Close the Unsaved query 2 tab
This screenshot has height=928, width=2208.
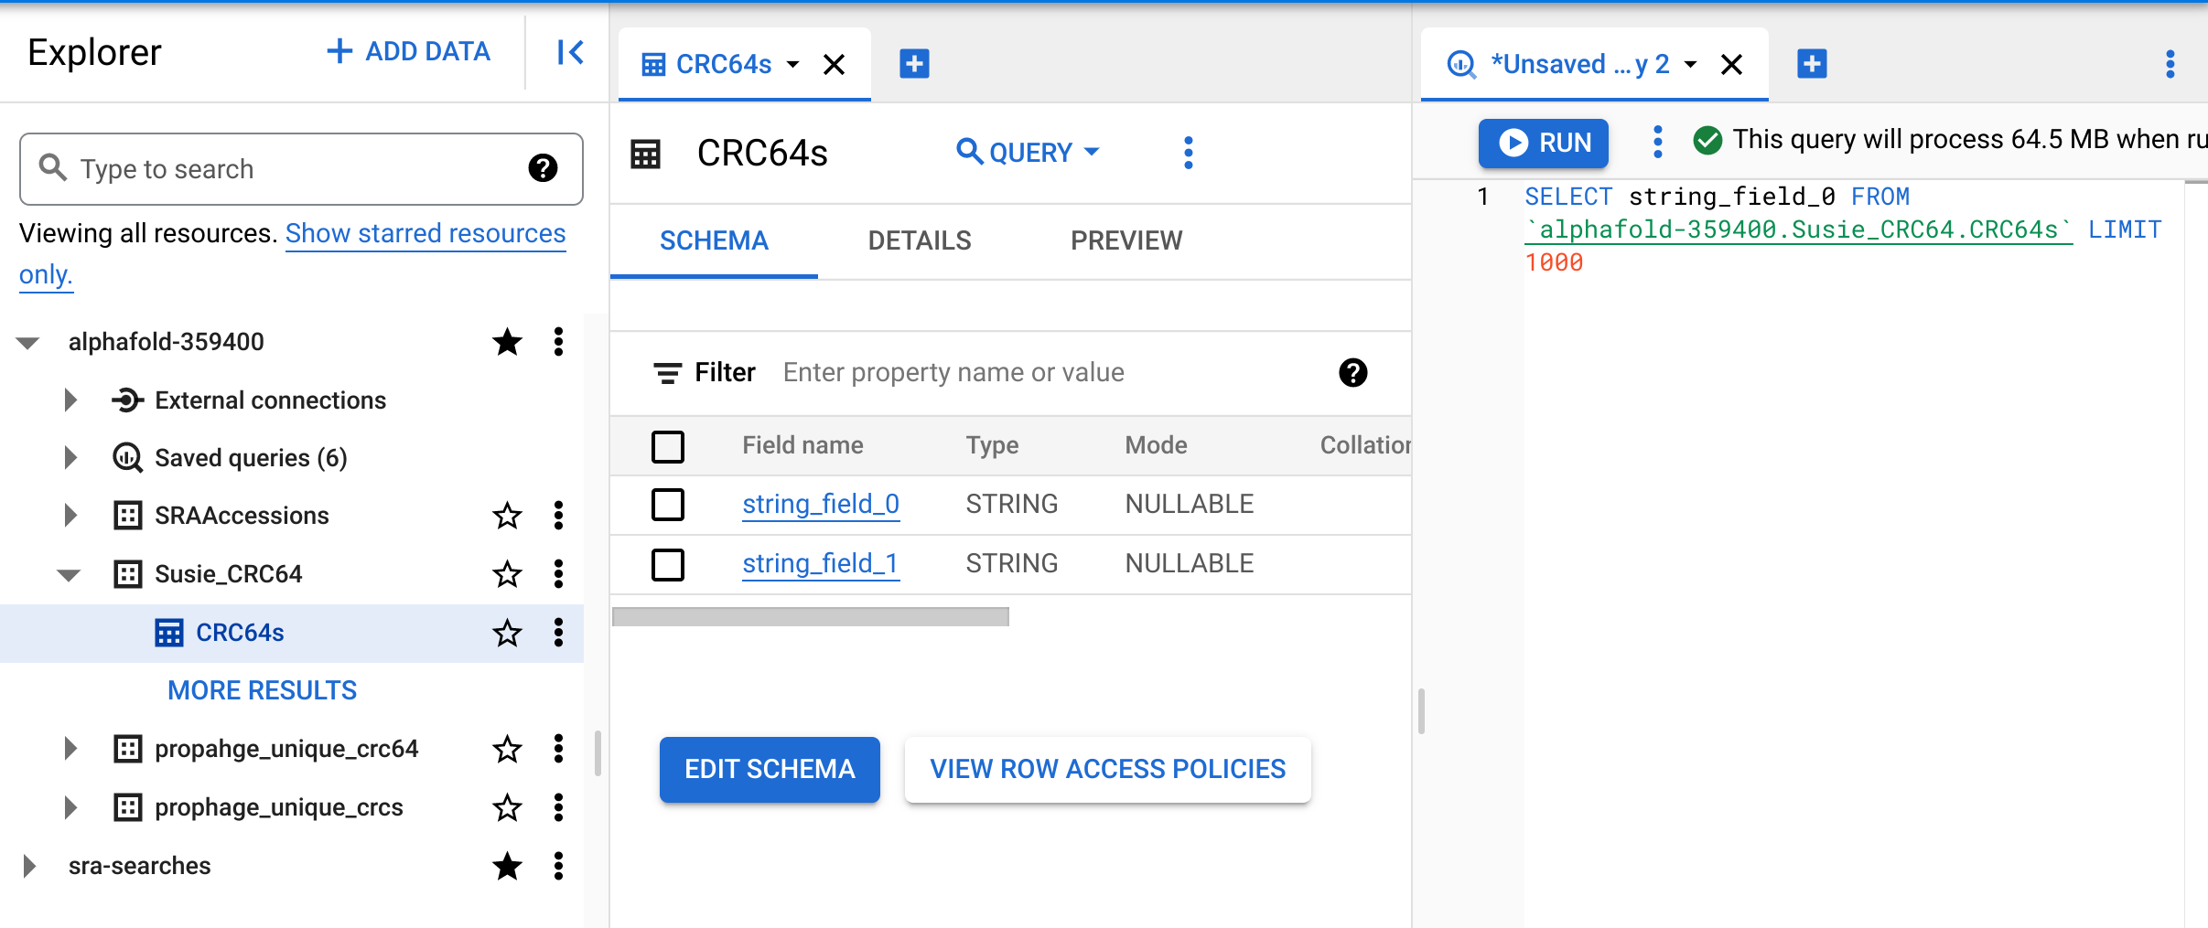[1731, 65]
